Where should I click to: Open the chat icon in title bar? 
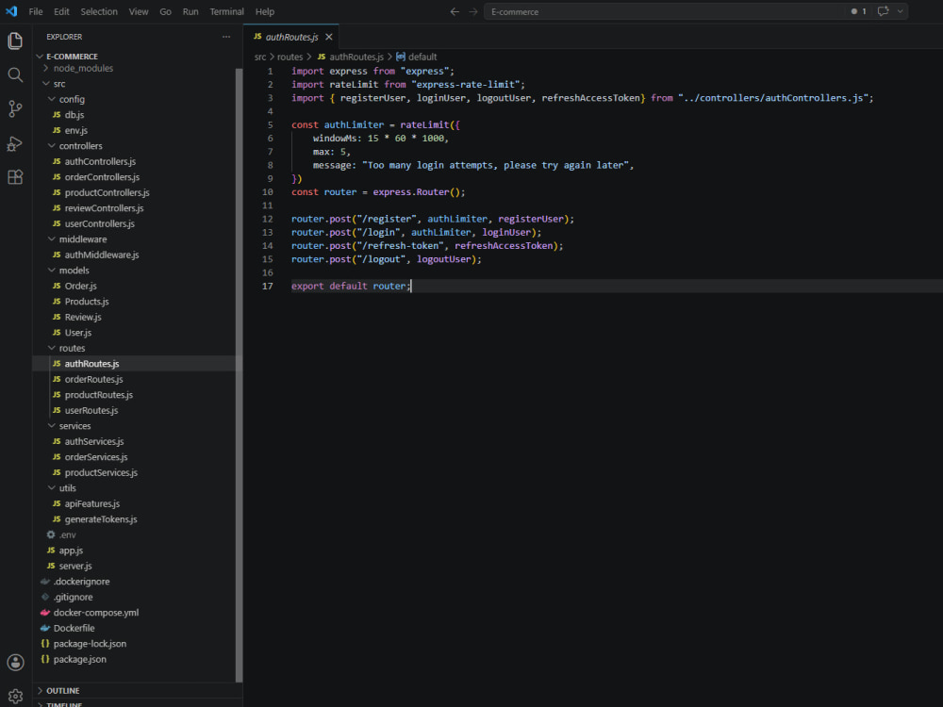click(x=883, y=11)
